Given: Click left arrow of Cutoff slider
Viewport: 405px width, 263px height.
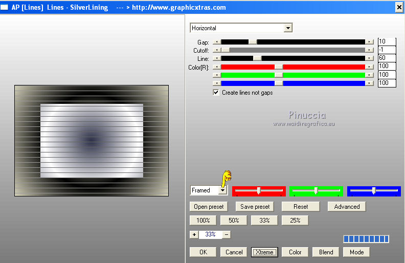Looking at the screenshot, I should tap(217, 50).
